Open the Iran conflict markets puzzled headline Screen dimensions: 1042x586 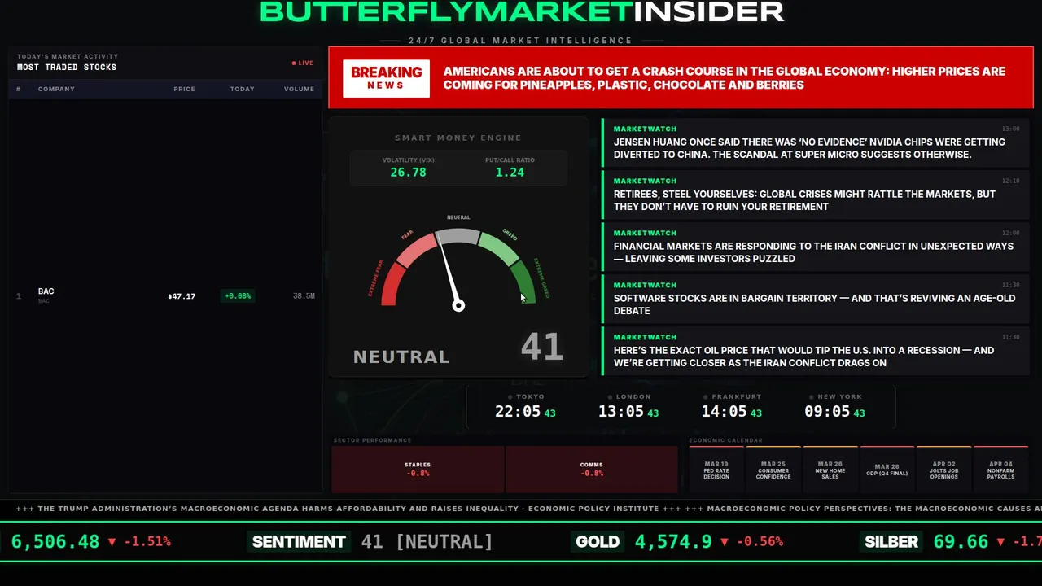pyautogui.click(x=816, y=247)
